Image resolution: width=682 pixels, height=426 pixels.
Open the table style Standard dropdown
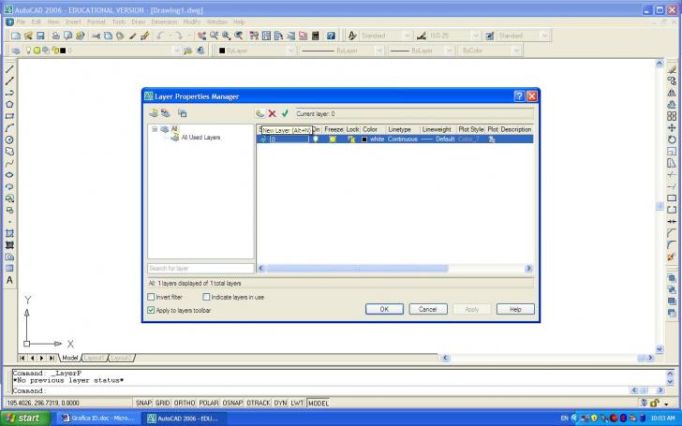point(544,36)
